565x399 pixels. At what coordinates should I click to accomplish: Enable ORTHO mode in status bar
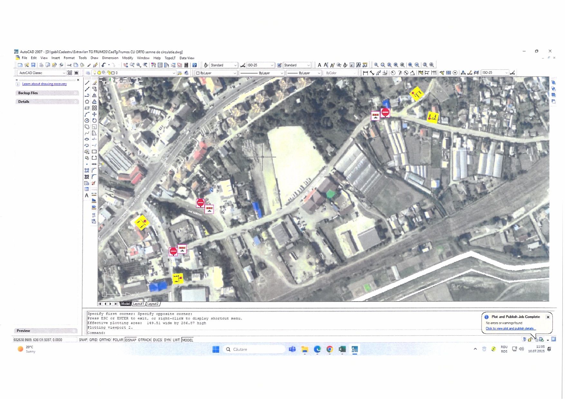[x=105, y=340]
